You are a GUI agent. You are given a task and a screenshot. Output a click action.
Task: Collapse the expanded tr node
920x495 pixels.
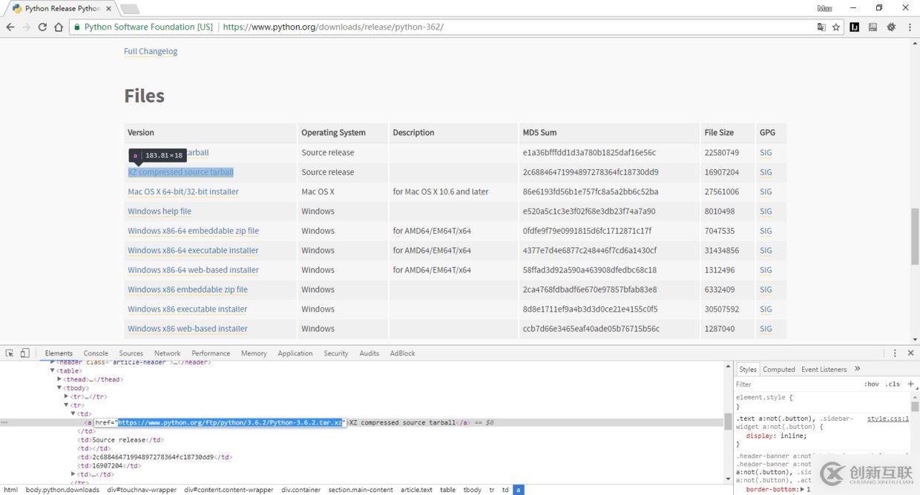(x=66, y=405)
